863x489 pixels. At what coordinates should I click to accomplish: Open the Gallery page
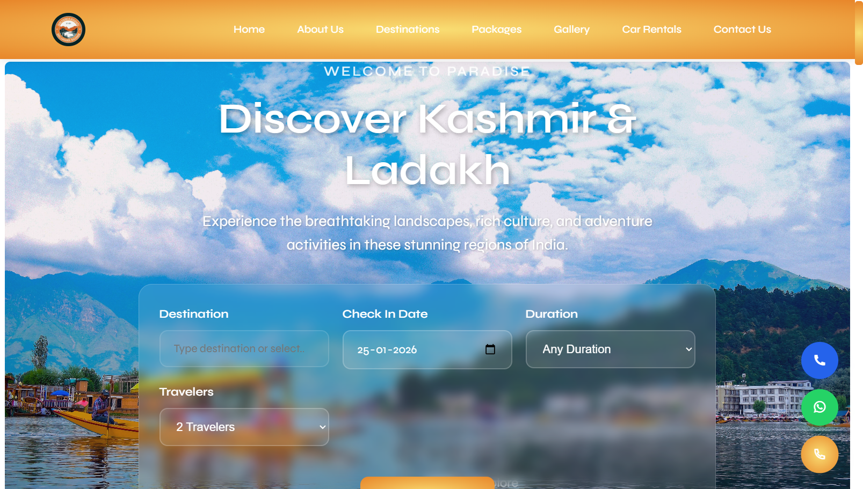(571, 30)
